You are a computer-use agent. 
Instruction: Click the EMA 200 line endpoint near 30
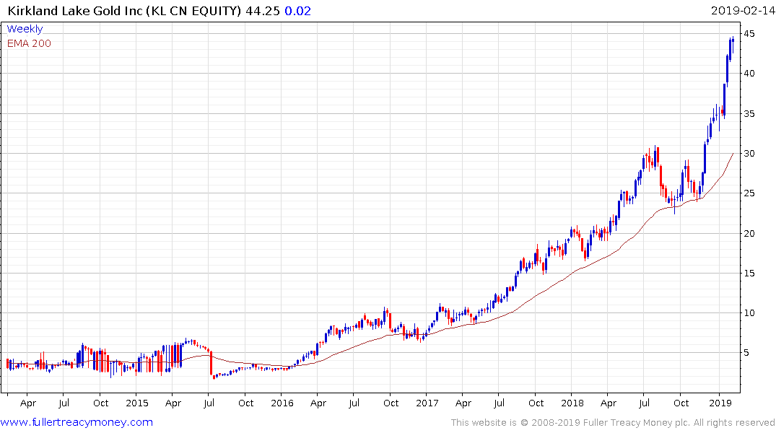(733, 154)
